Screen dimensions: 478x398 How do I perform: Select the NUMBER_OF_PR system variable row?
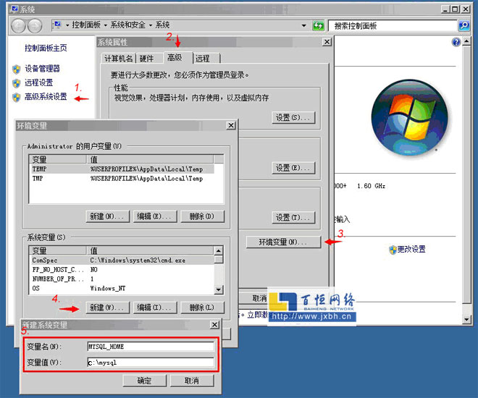click(x=123, y=279)
